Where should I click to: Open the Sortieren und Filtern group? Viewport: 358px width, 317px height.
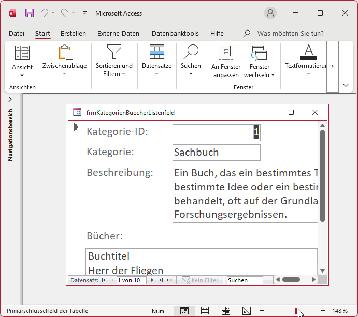click(114, 61)
